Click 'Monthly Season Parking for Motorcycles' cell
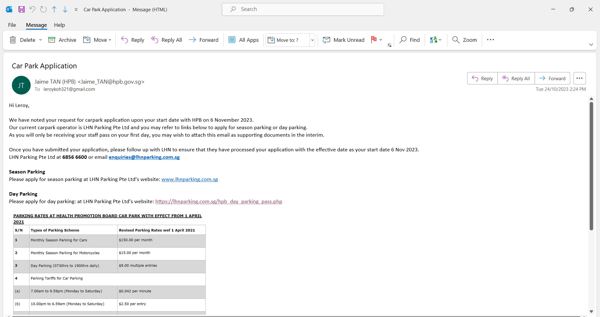The image size is (600, 317). click(73, 254)
